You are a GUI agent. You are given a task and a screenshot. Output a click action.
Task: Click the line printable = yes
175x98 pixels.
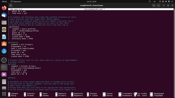pyautogui.click(x=19, y=50)
